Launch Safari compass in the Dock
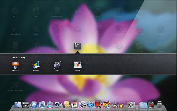177x111 pixels. pyautogui.click(x=50, y=105)
